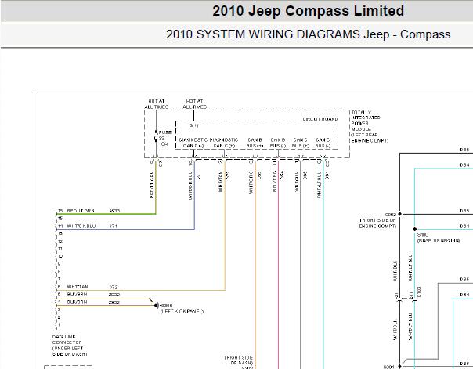Screen dimensions: 473x369
Task: Click the '2010 Jeep Compass Limited' title
Action: (x=308, y=11)
